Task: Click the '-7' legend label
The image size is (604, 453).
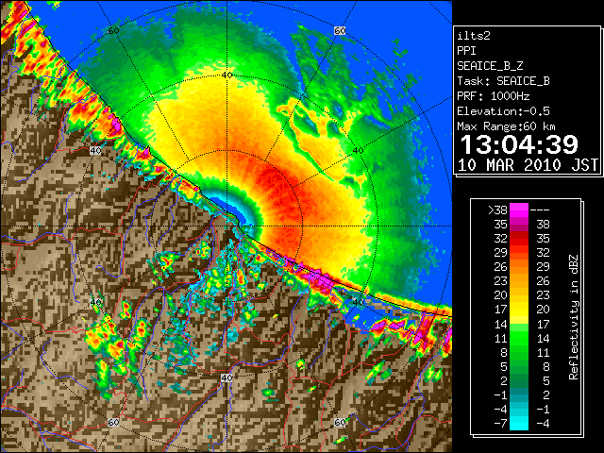Action: coord(500,423)
